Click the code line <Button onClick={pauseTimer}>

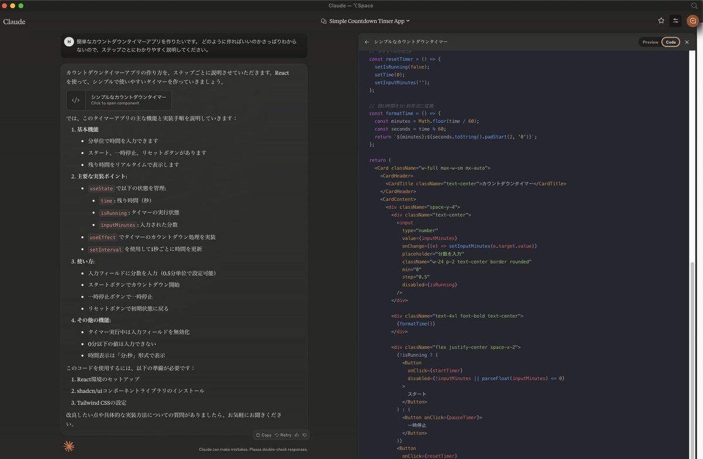pos(442,417)
